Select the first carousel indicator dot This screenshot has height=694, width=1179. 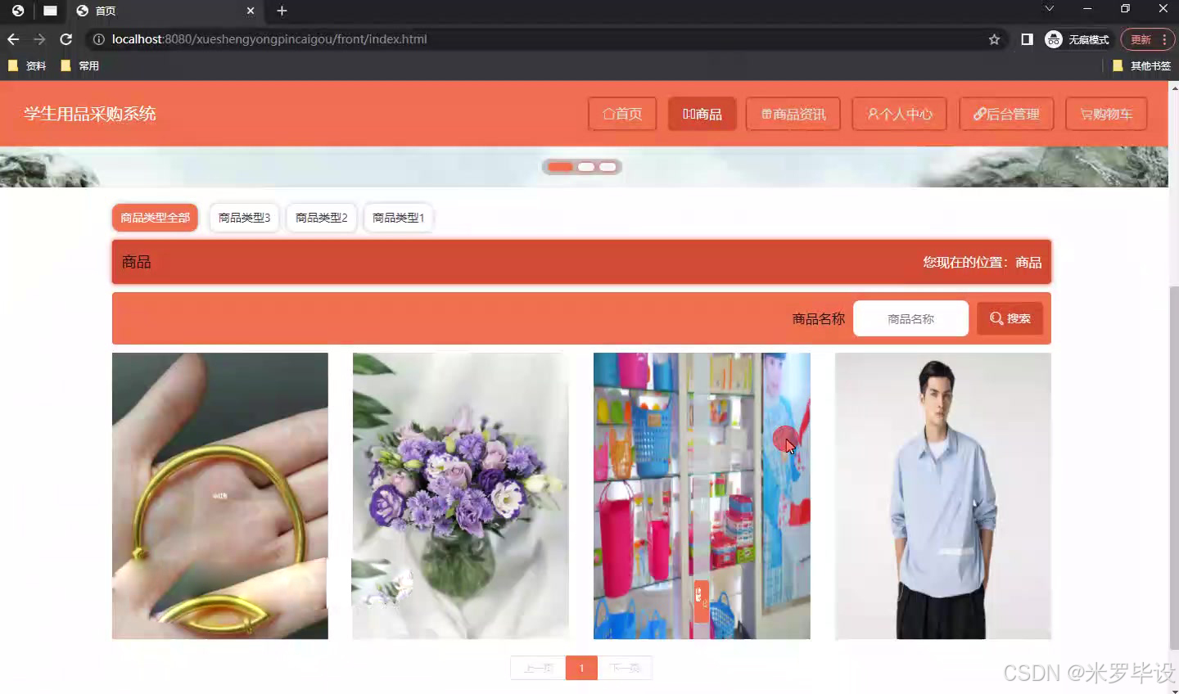(560, 167)
